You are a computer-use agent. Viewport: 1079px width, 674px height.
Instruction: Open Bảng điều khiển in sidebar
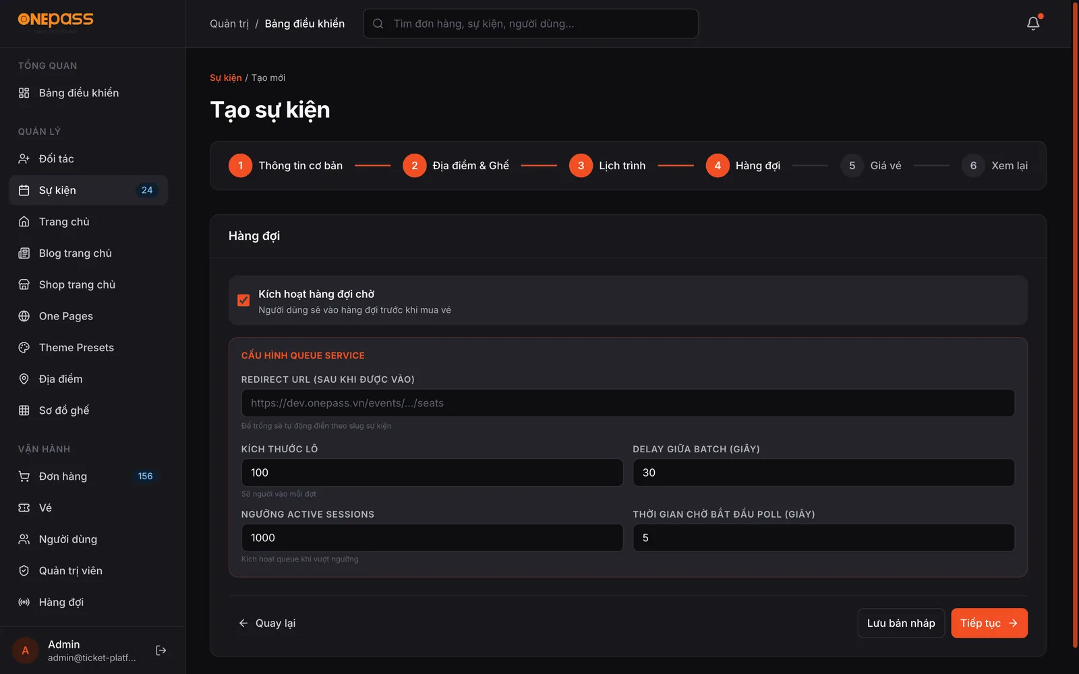pyautogui.click(x=88, y=93)
